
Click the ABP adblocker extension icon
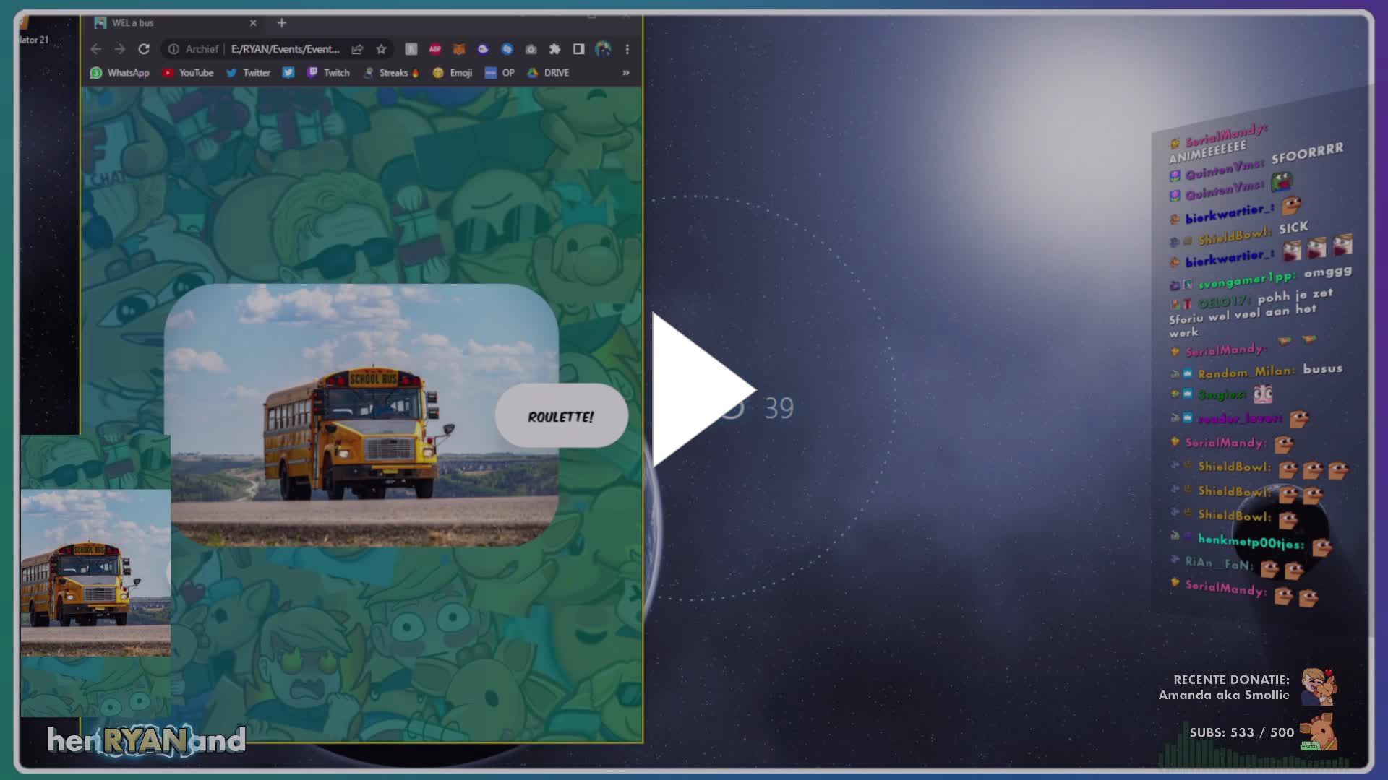[434, 49]
